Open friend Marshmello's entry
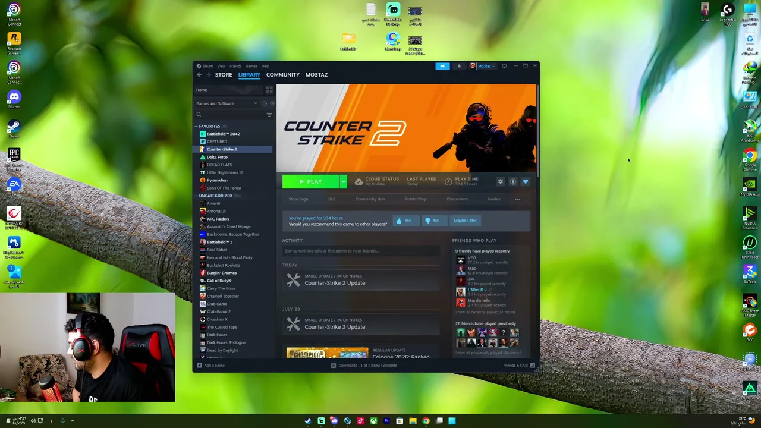 [x=482, y=303]
